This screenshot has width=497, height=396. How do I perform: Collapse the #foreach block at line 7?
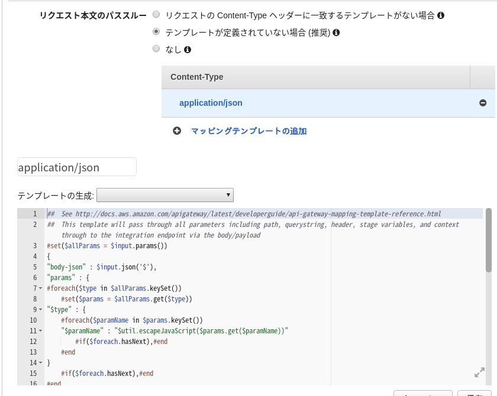pos(40,288)
